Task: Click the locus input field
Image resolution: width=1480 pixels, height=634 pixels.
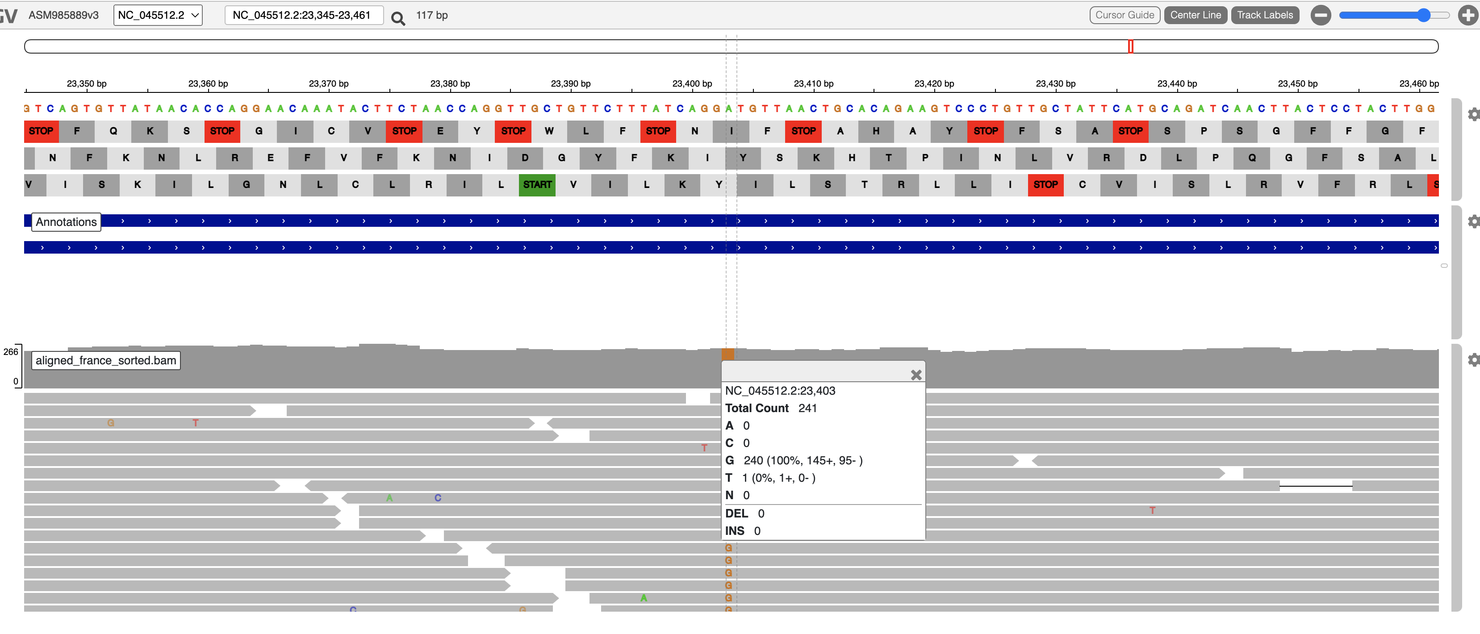Action: click(304, 15)
